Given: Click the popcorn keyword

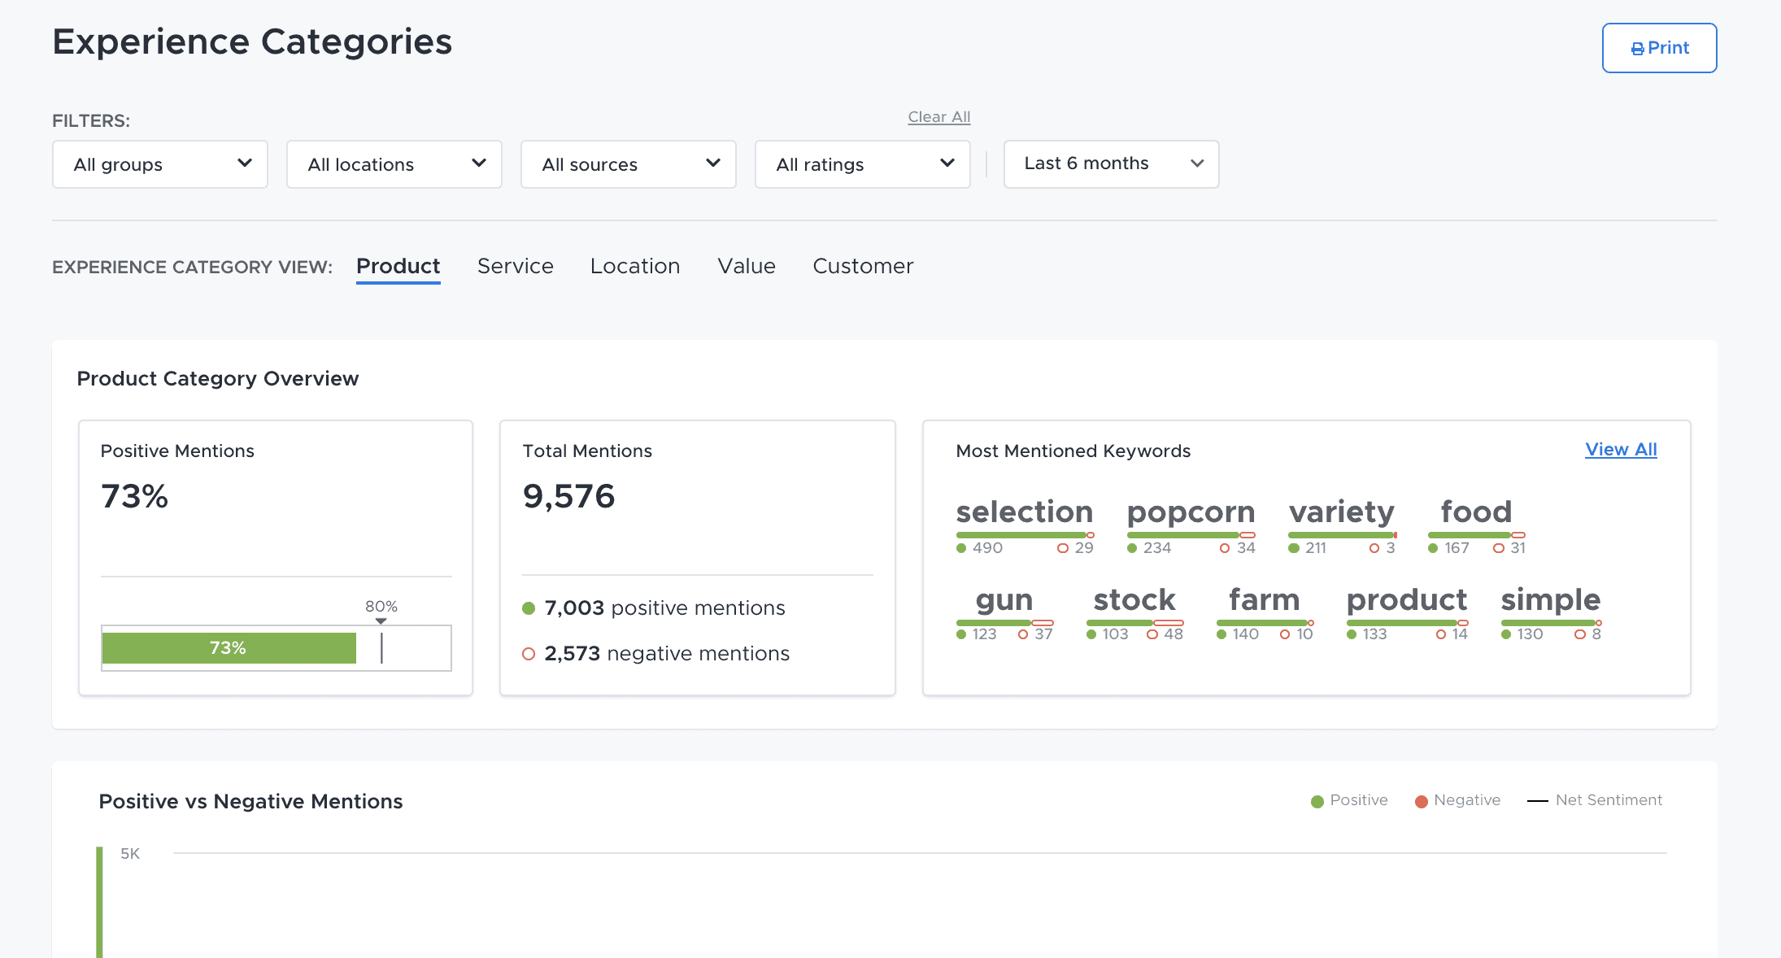Looking at the screenshot, I should tap(1191, 512).
